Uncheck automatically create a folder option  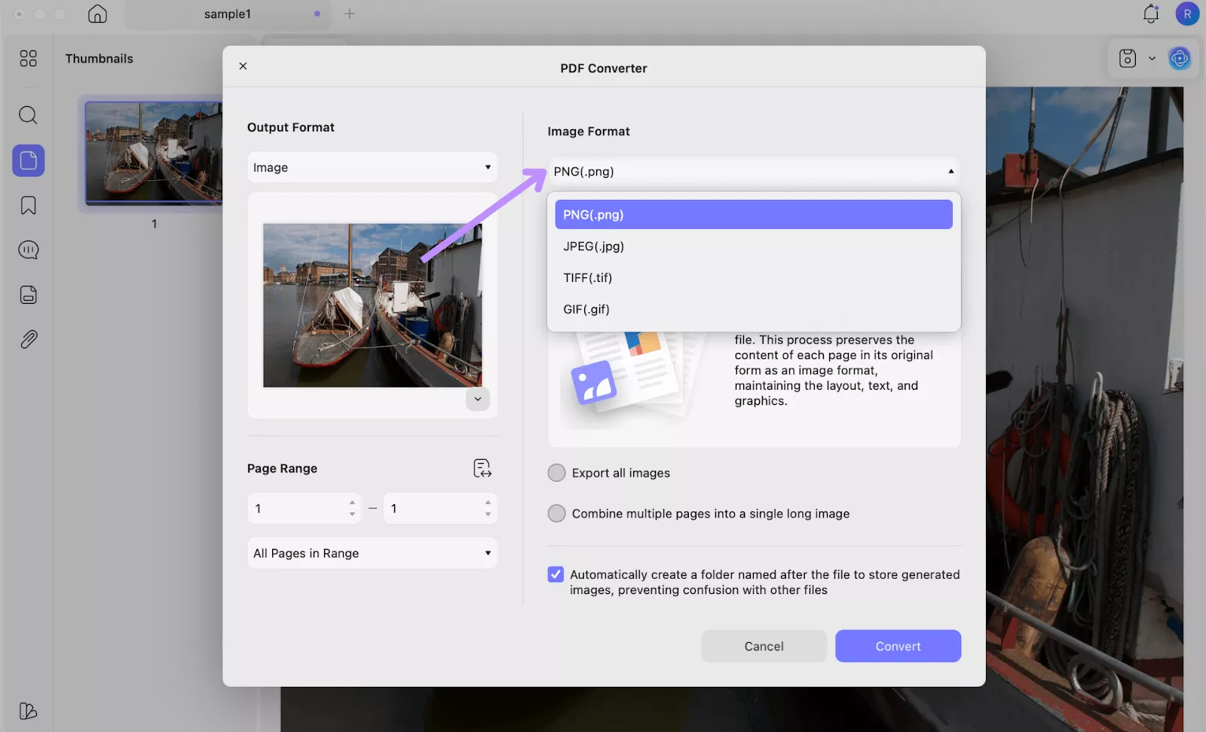coord(555,574)
